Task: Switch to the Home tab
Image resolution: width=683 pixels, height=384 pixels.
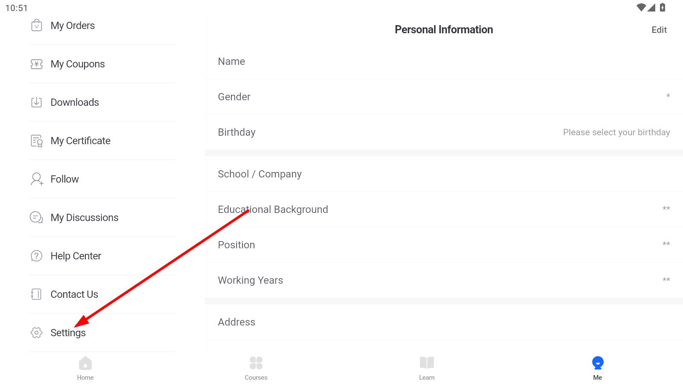Action: click(85, 368)
